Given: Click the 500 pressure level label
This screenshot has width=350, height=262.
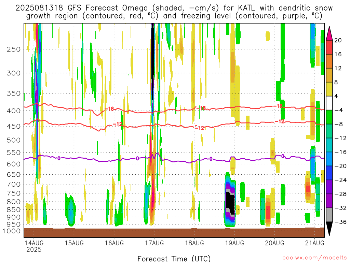Looking at the screenshot, I should coord(14,140).
